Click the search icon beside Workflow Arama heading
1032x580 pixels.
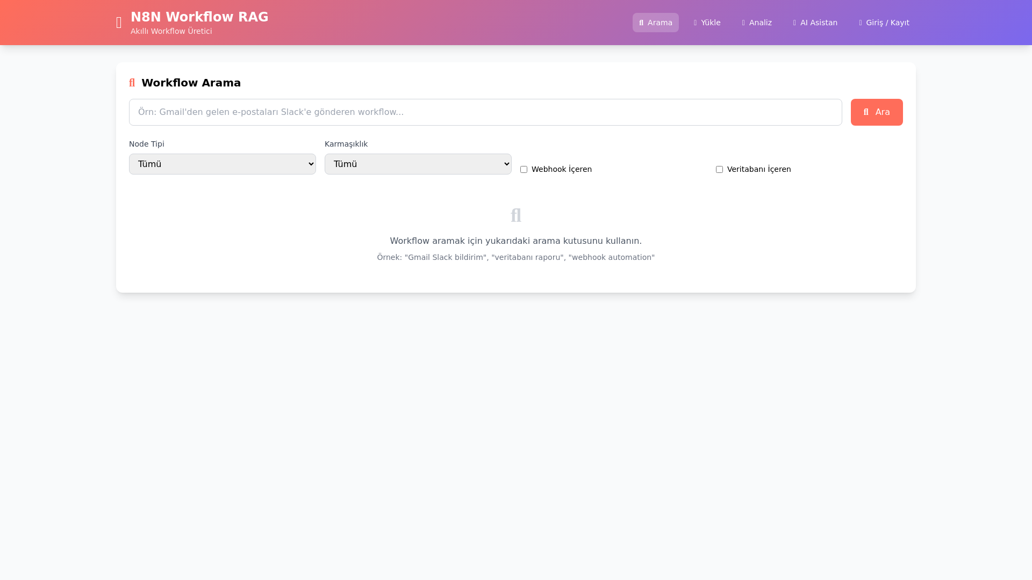pos(132,83)
